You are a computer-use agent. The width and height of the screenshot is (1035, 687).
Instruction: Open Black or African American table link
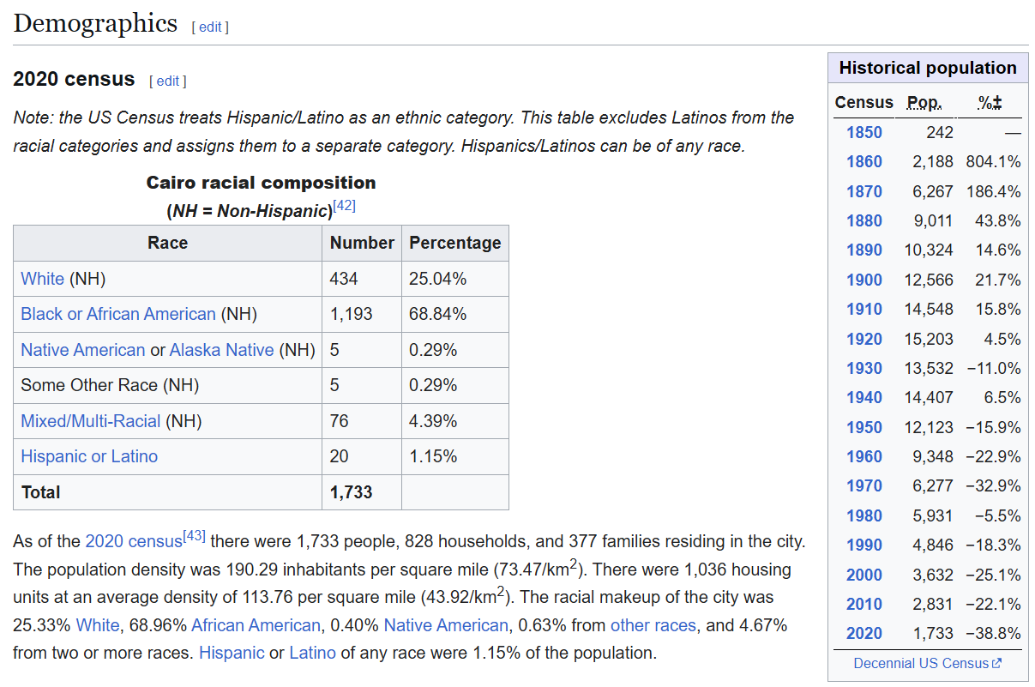click(x=118, y=314)
